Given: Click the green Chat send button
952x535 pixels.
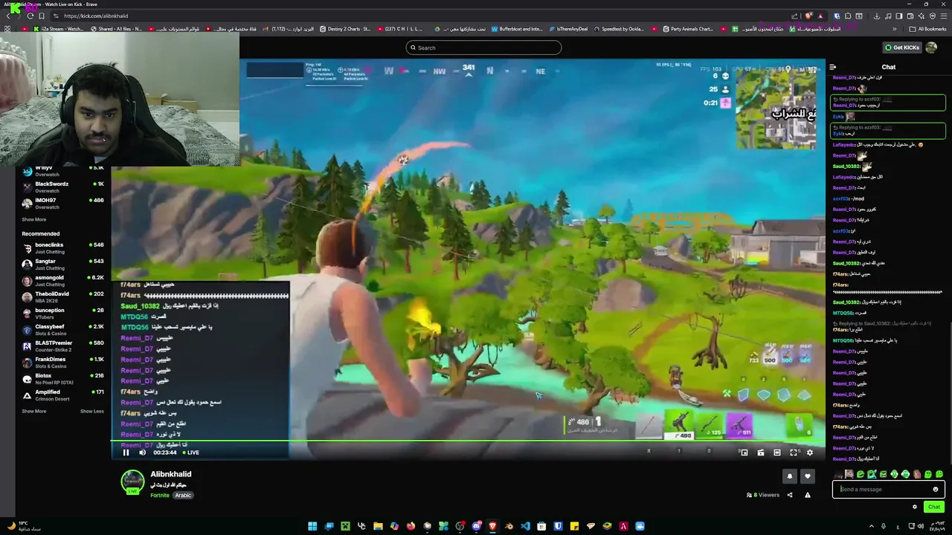Looking at the screenshot, I should point(934,507).
